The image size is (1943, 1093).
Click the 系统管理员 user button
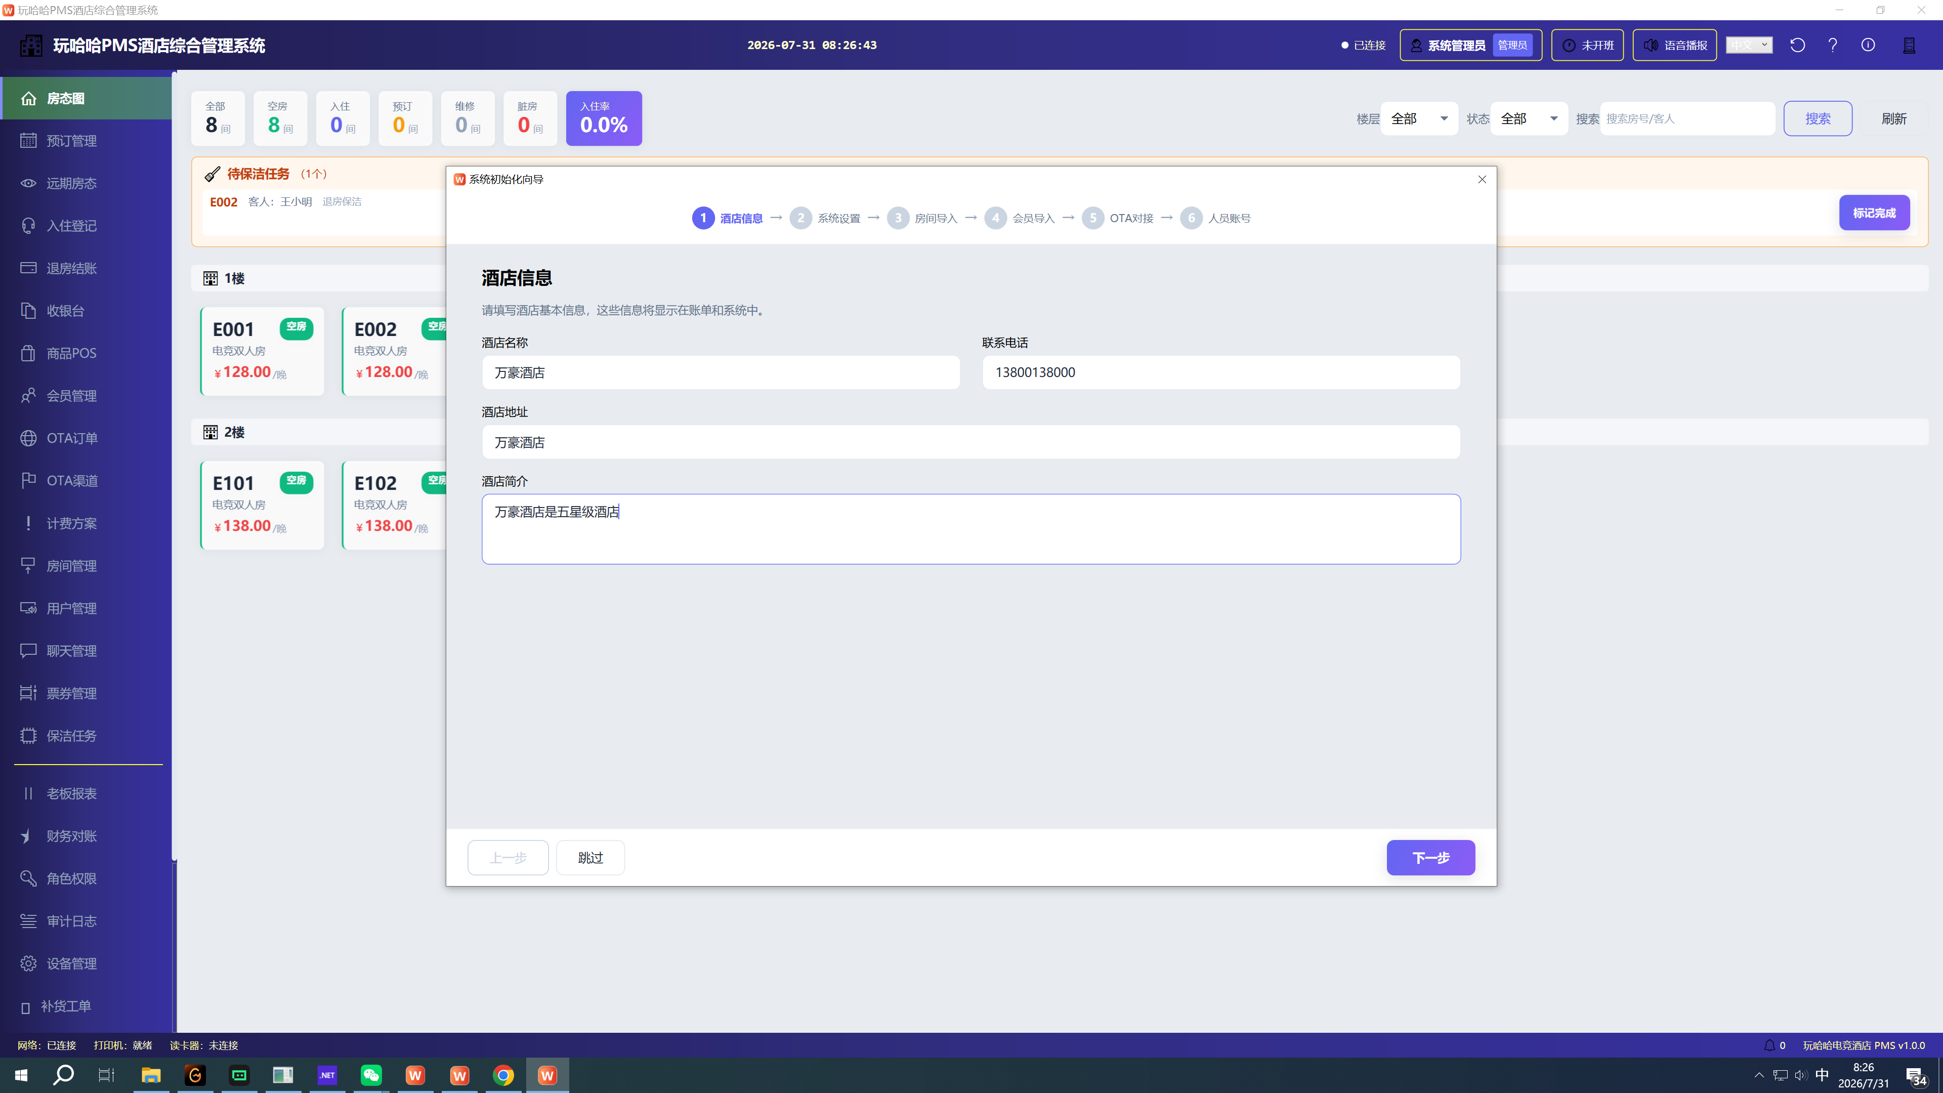(x=1471, y=45)
